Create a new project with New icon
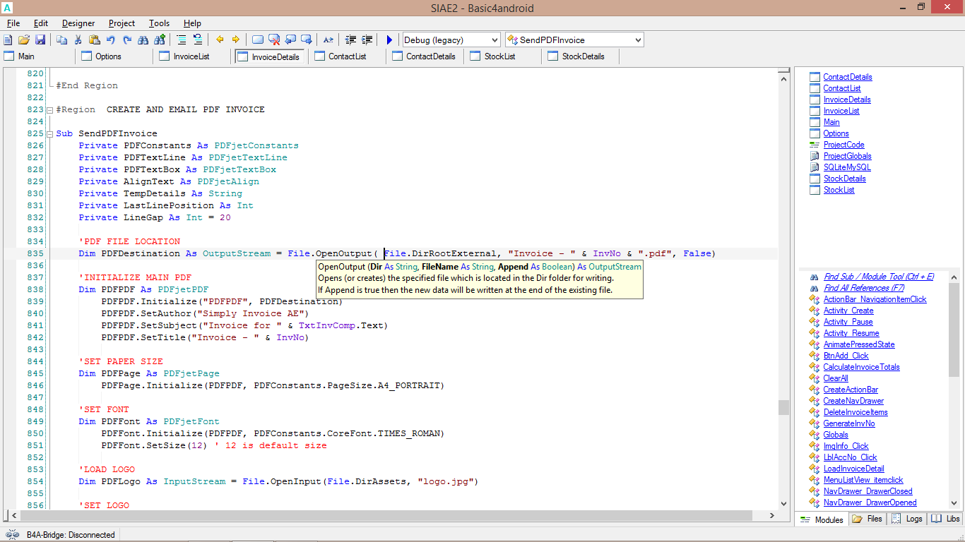 click(8, 40)
